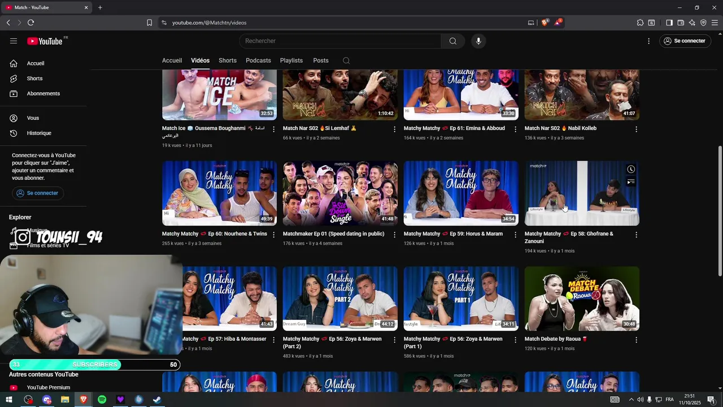The image size is (723, 407).
Task: Open options for Match Ice video
Action: click(273, 129)
